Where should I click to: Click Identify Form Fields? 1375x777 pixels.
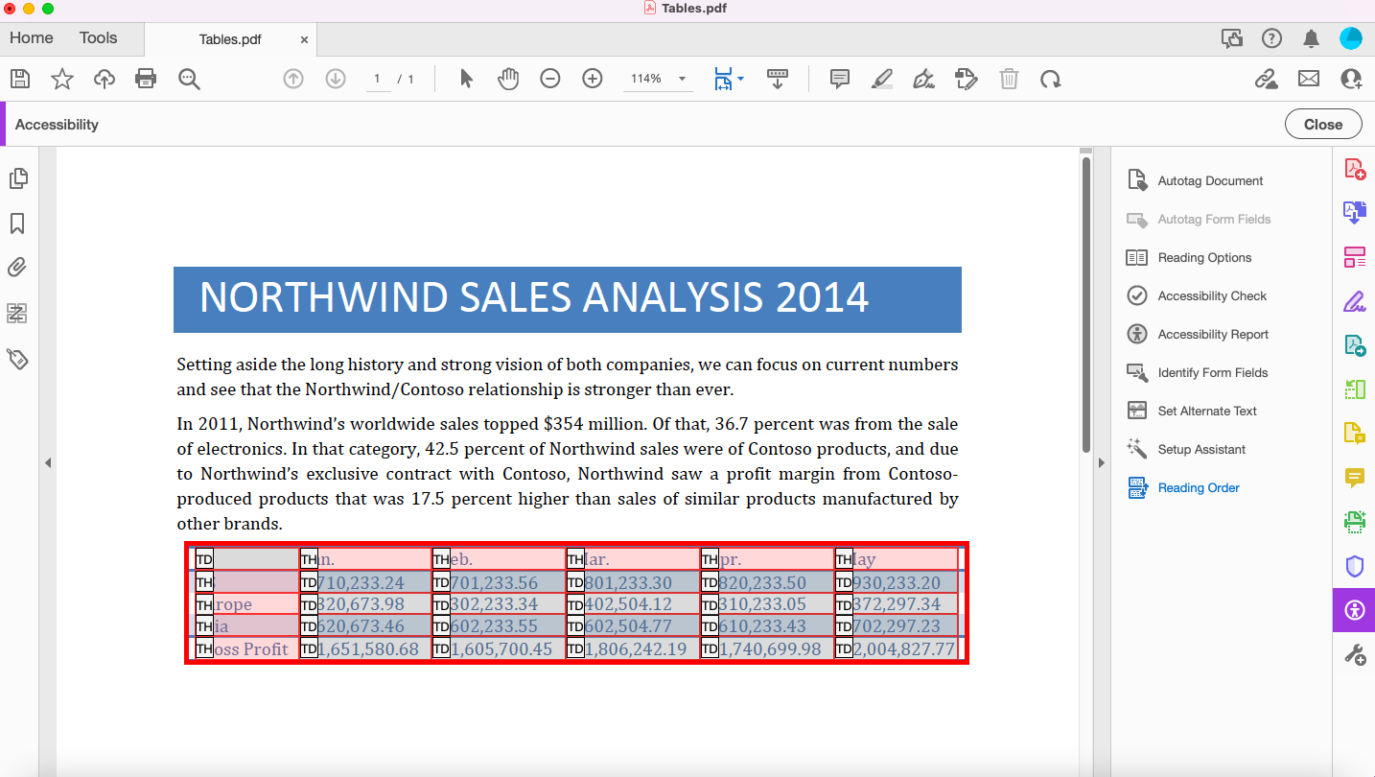coord(1197,372)
